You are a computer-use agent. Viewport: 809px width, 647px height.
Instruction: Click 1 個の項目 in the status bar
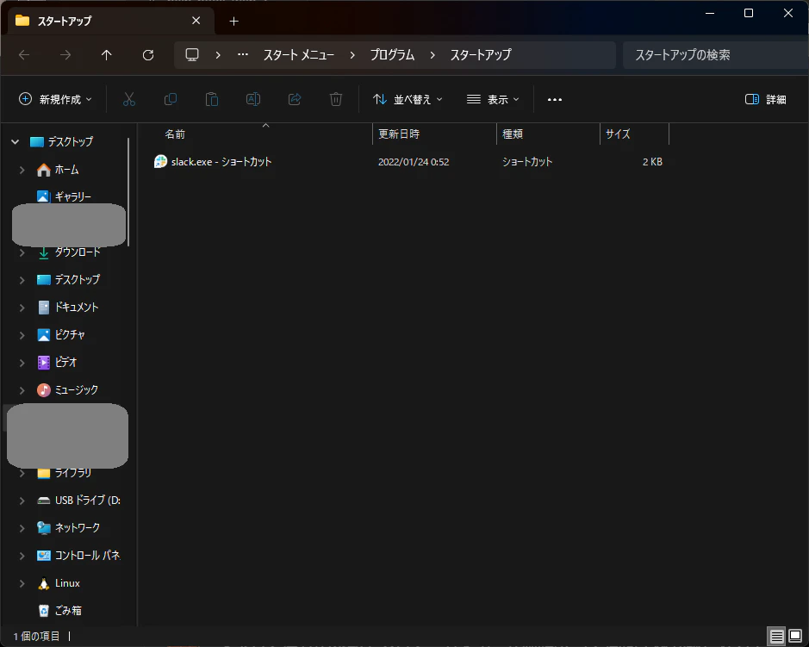37,636
